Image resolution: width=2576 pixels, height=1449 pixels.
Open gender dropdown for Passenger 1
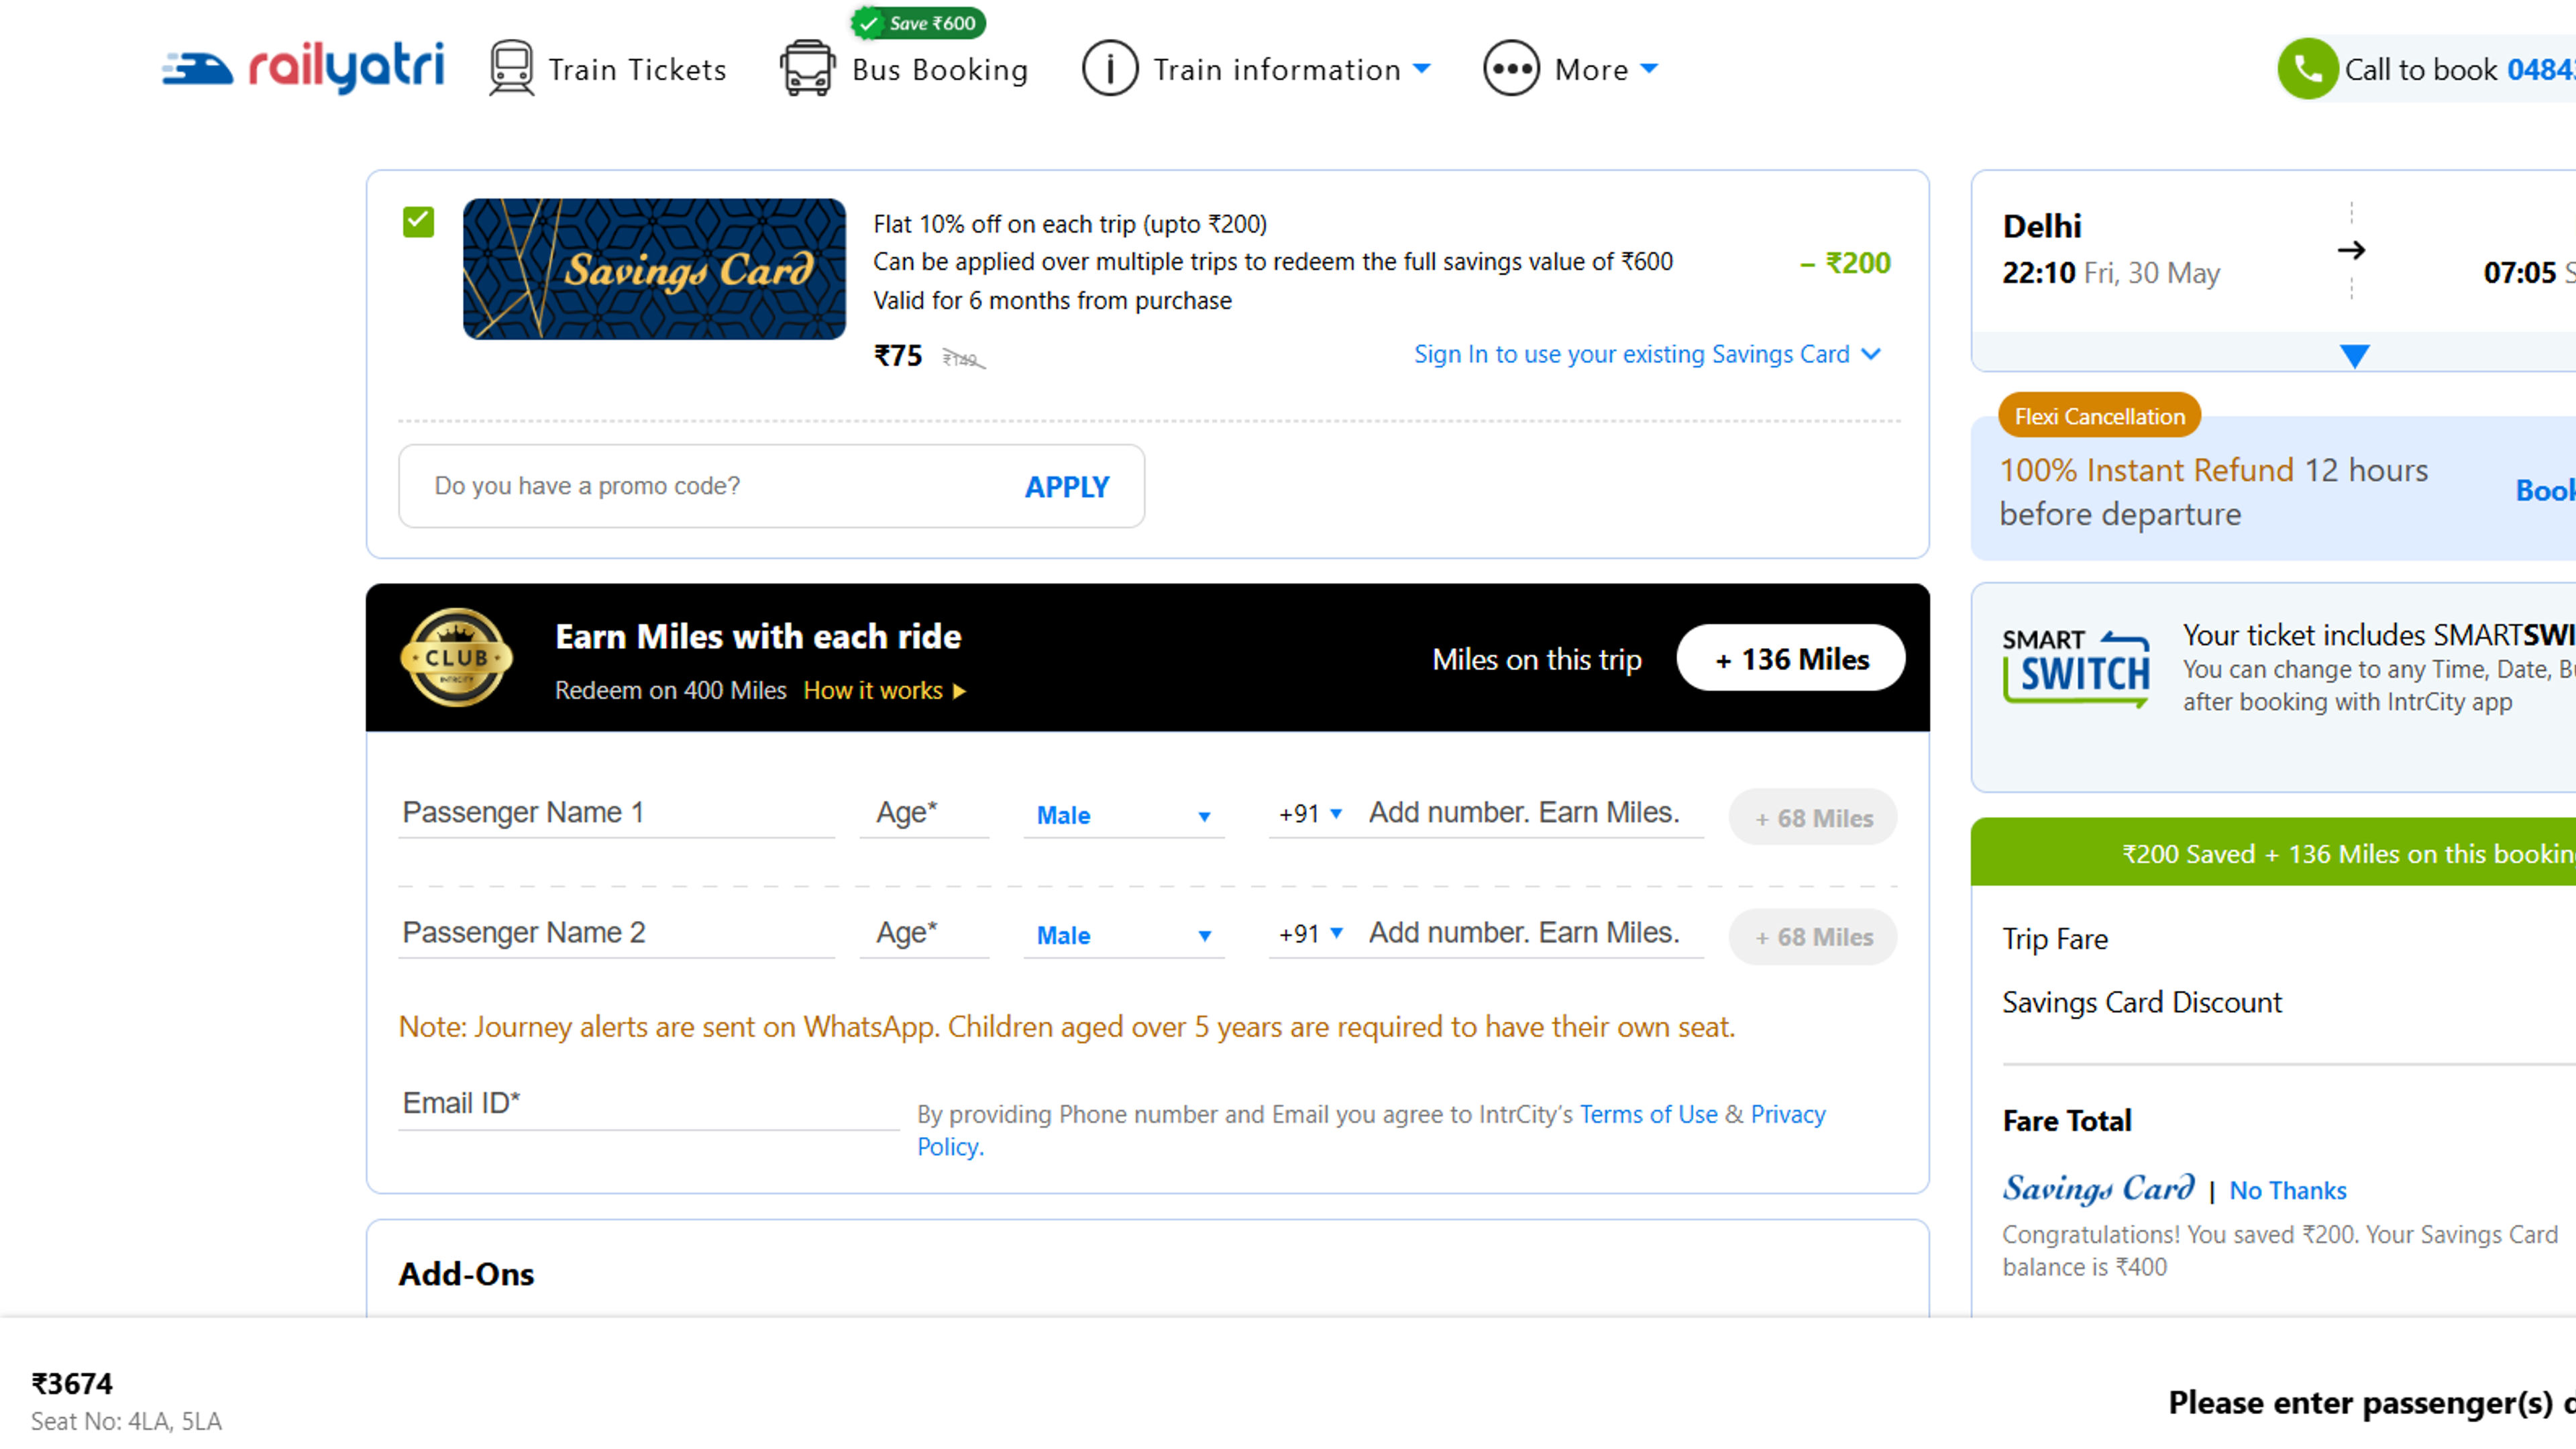click(1124, 815)
